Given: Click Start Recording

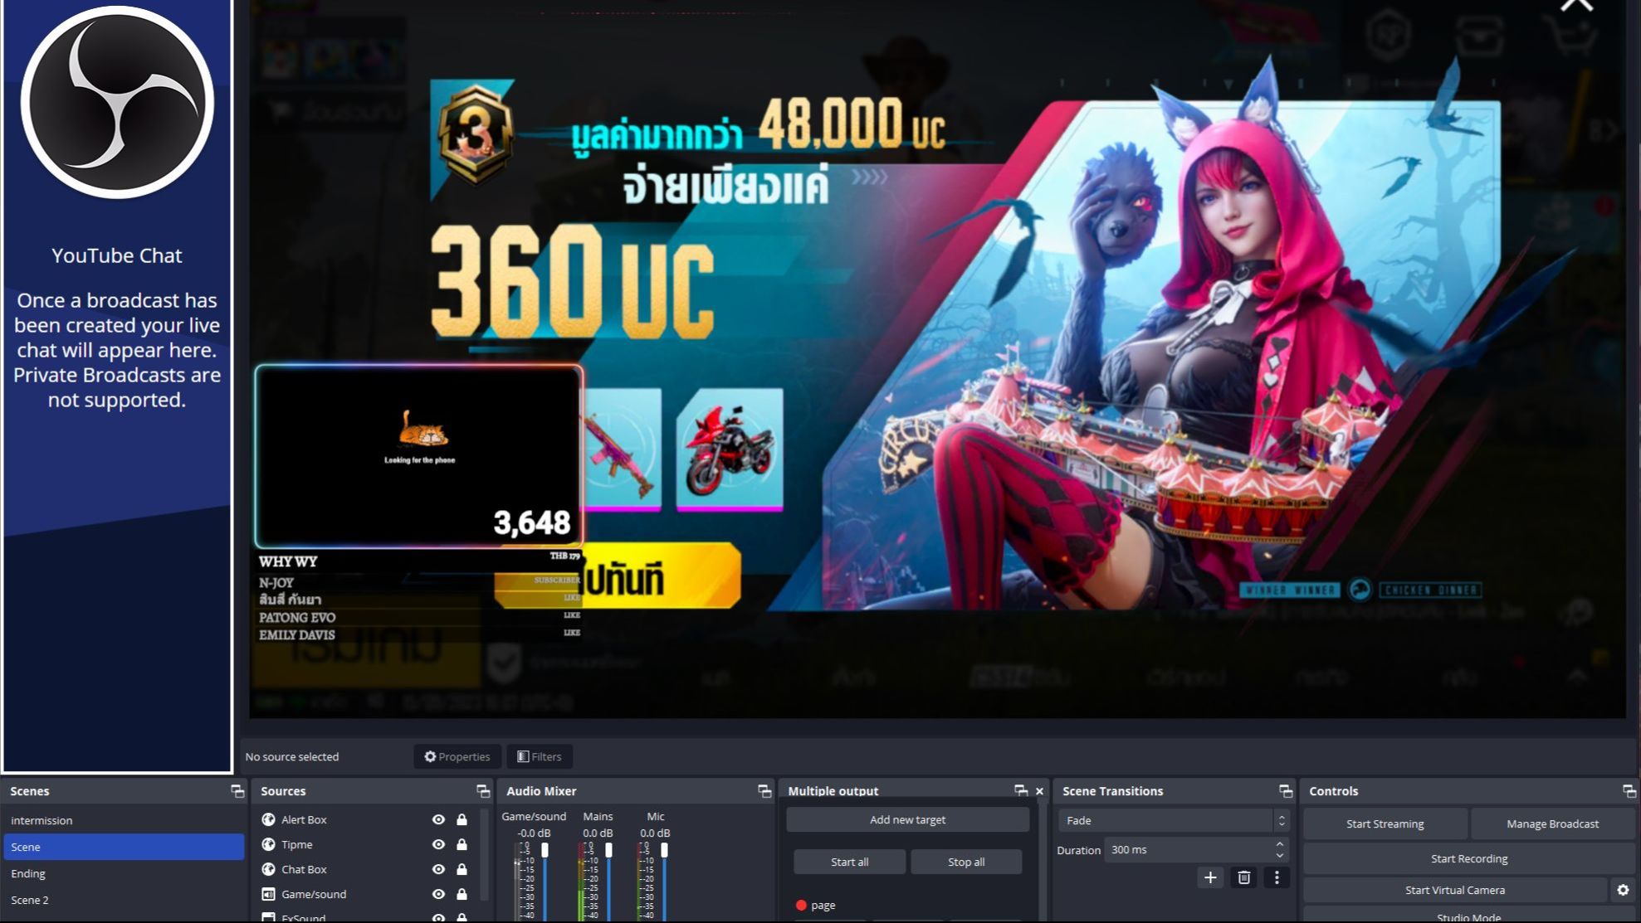Looking at the screenshot, I should point(1468,858).
